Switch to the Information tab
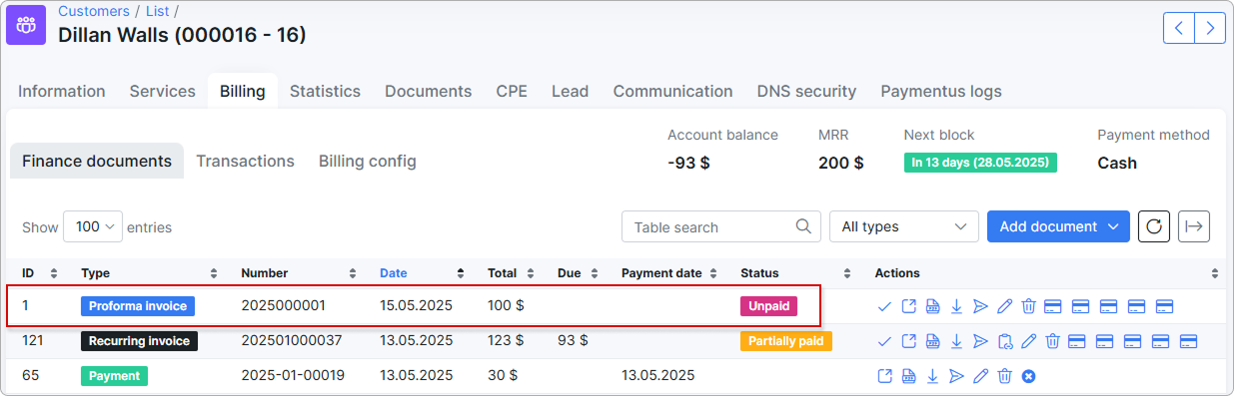The width and height of the screenshot is (1234, 396). (62, 91)
